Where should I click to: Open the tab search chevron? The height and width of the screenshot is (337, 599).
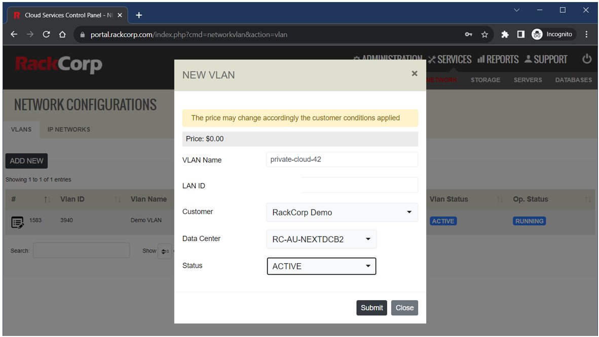tap(516, 10)
